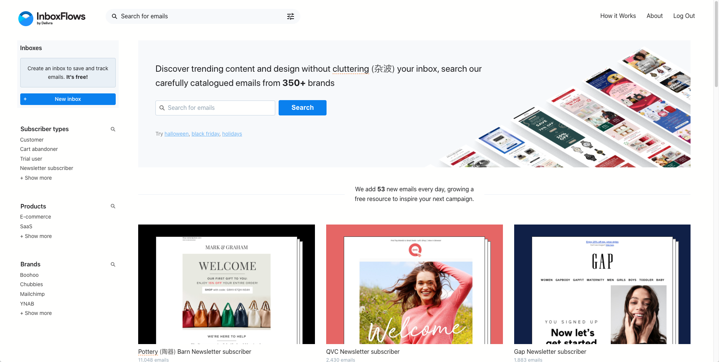Click the blue Search button
This screenshot has width=719, height=362.
(303, 108)
